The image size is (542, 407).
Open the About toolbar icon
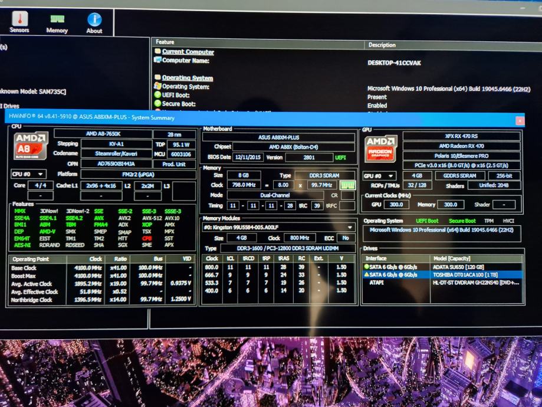94,23
